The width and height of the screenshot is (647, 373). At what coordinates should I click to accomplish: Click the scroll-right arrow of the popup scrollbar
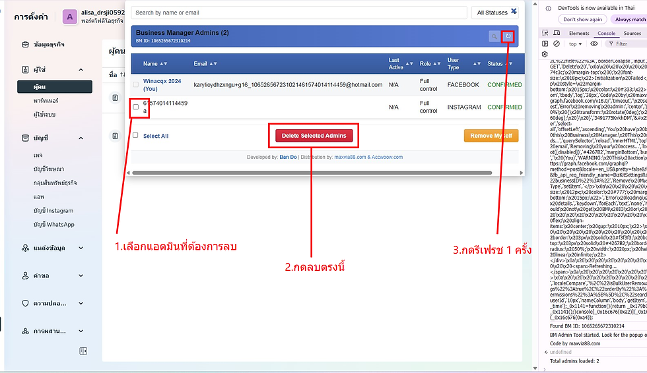521,173
